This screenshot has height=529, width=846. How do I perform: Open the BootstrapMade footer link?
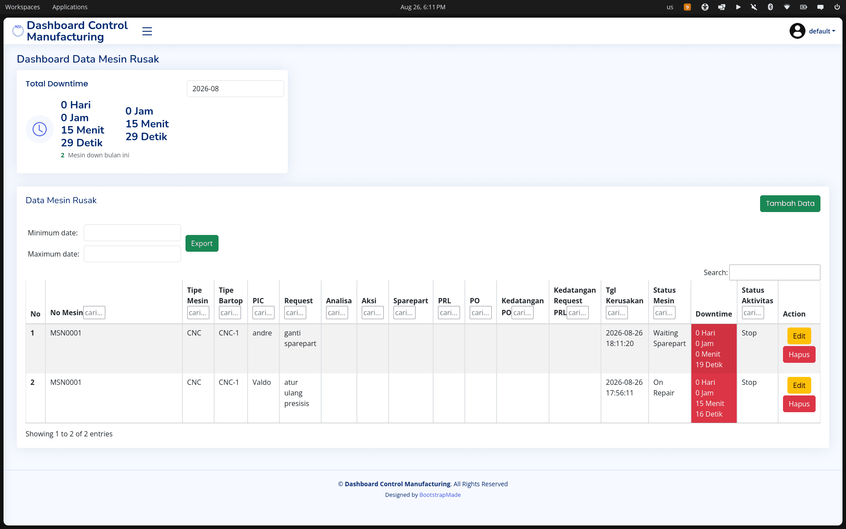click(x=440, y=495)
